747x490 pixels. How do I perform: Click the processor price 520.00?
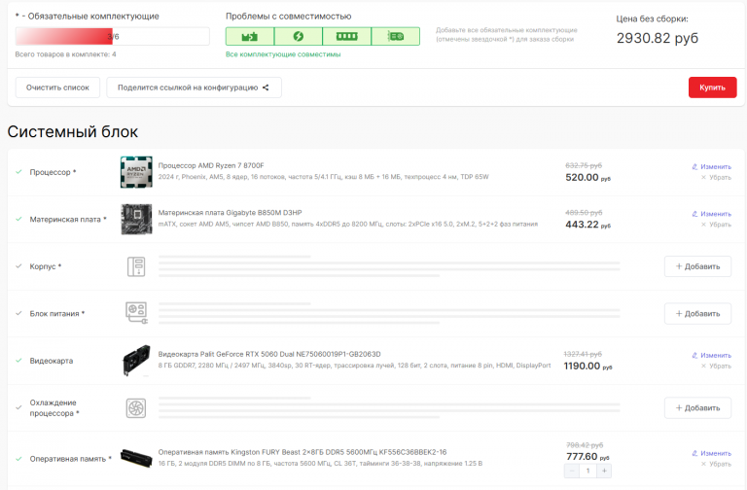587,177
